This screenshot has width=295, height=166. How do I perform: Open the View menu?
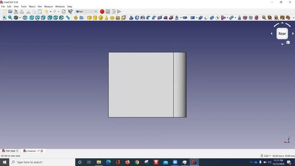pyautogui.click(x=16, y=6)
